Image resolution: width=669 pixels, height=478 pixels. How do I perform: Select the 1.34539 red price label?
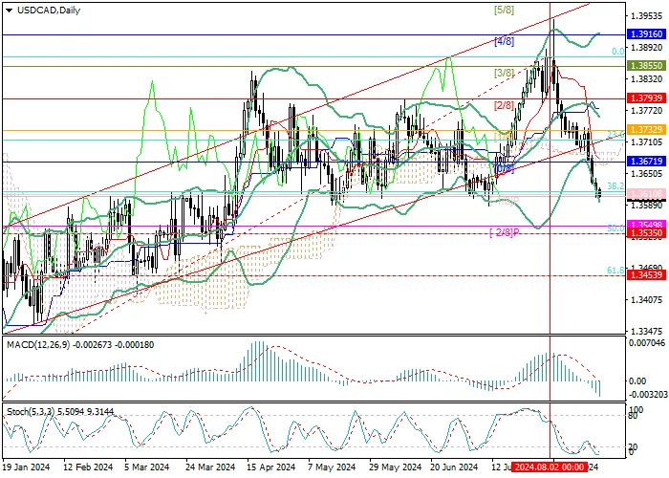(x=647, y=275)
